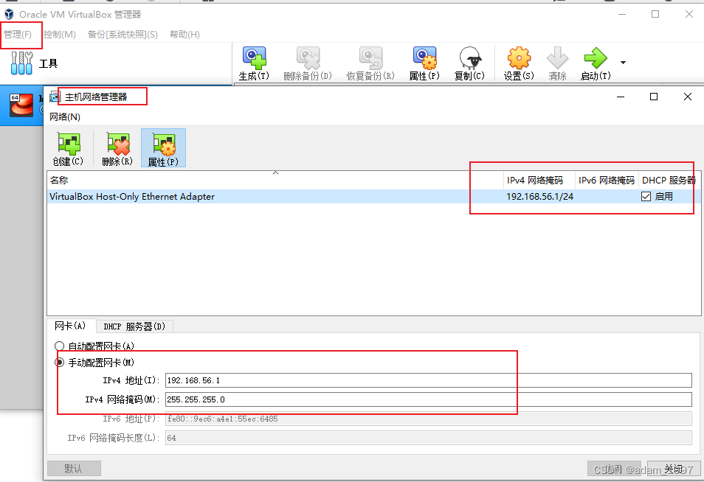Image resolution: width=704 pixels, height=482 pixels.
Task: Select the 创建 network icon in Host Network Manager
Action: (69, 147)
